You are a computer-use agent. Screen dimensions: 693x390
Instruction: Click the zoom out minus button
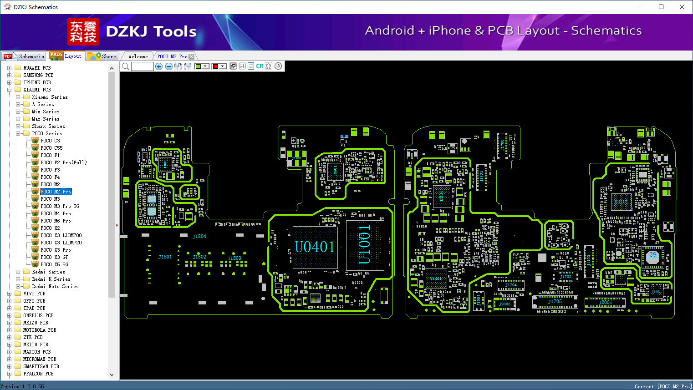point(169,66)
